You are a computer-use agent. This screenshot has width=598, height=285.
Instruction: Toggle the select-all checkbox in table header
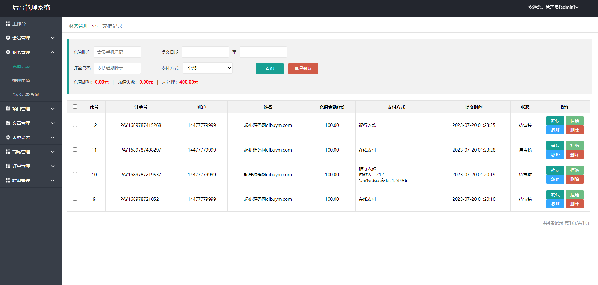pyautogui.click(x=75, y=107)
